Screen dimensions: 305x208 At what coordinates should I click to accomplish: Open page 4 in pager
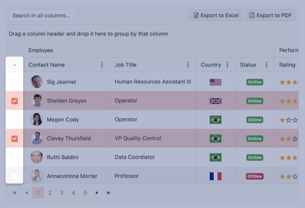[x=73, y=193]
